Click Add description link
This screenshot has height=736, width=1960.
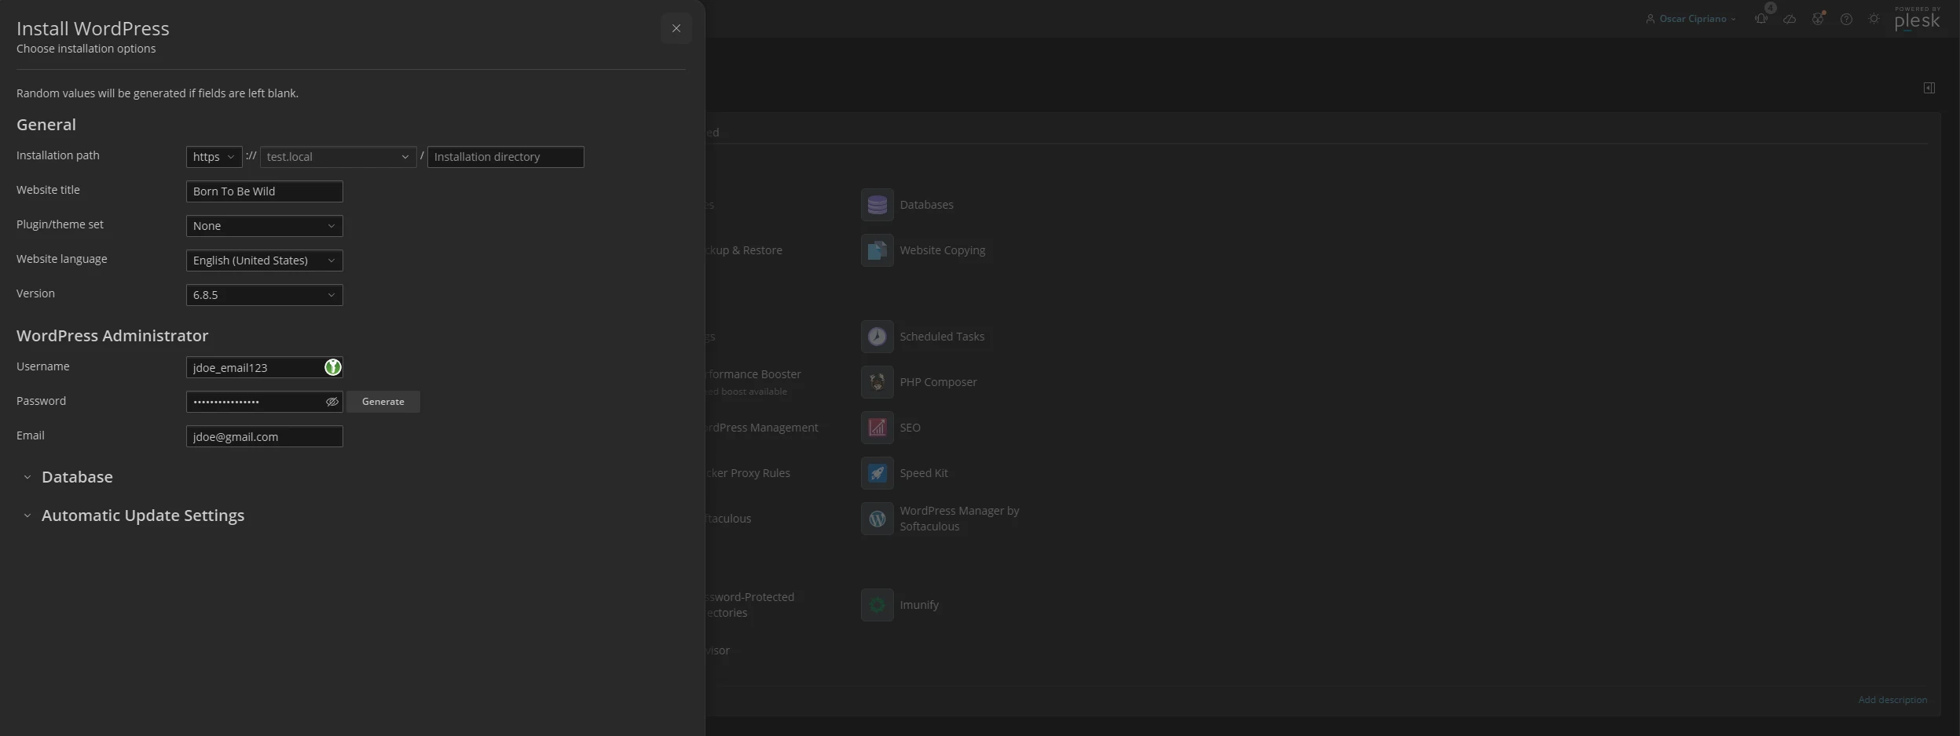pos(1892,700)
